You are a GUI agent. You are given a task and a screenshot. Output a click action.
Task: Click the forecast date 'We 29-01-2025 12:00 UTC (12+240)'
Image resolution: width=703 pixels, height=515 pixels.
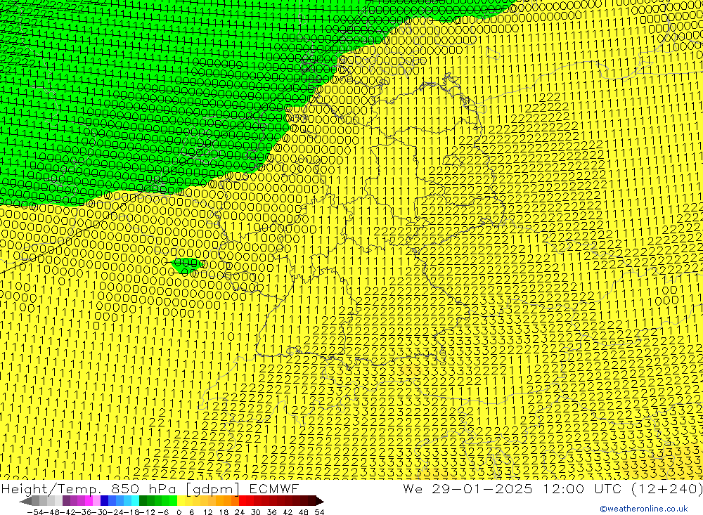point(553,488)
